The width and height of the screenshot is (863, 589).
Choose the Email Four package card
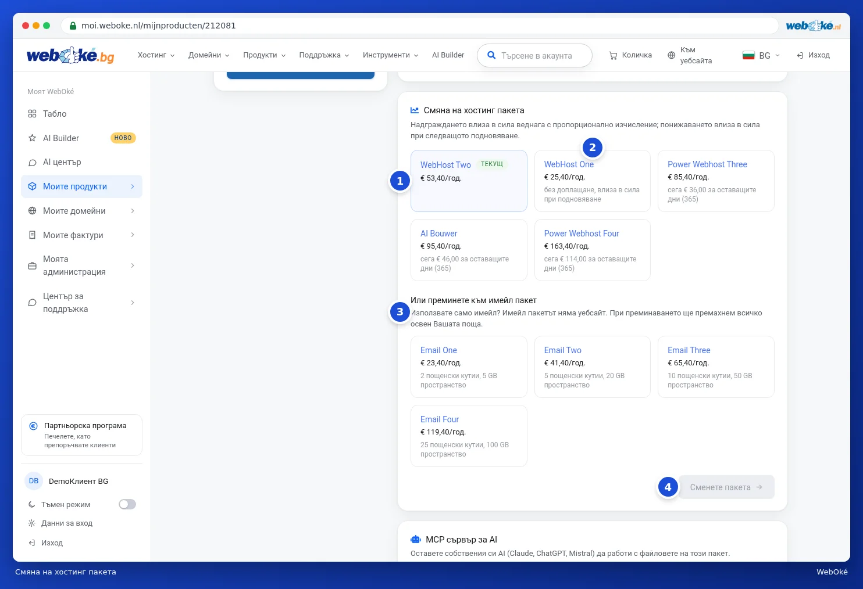tap(469, 436)
